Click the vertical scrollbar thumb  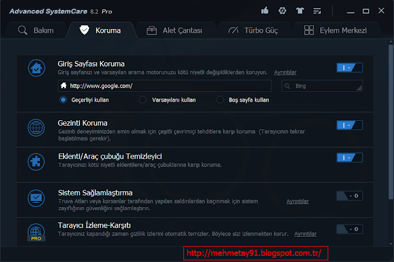(x=391, y=122)
